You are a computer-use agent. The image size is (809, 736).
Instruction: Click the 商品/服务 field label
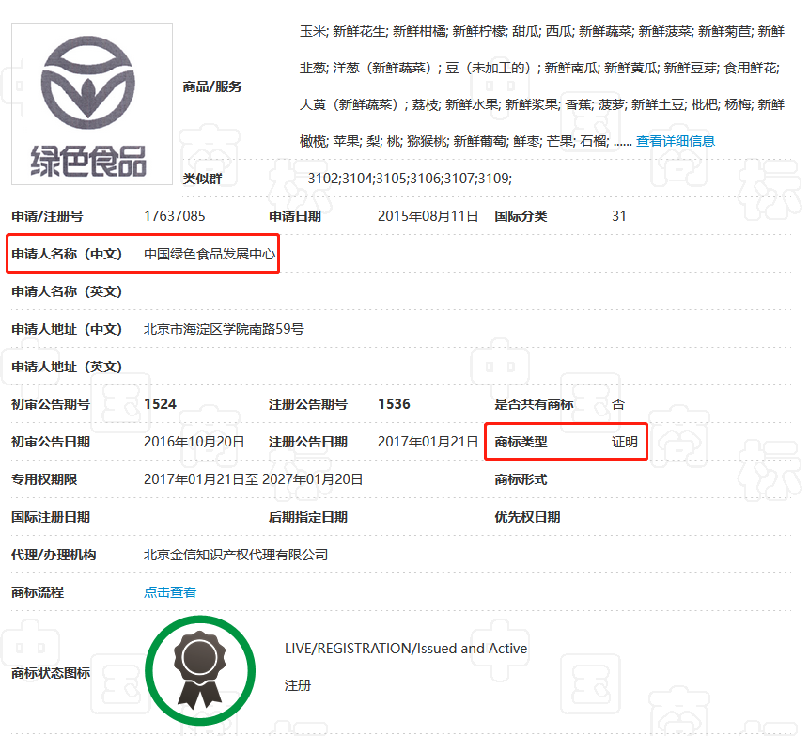tap(211, 86)
